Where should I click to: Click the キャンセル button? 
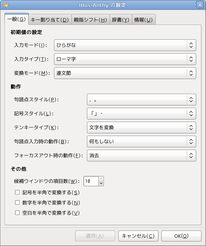click(138, 236)
